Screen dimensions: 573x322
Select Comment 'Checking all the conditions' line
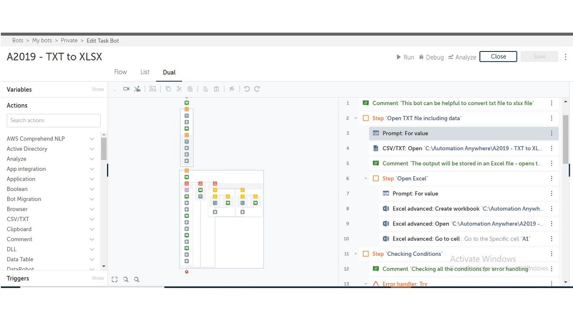pos(464,269)
